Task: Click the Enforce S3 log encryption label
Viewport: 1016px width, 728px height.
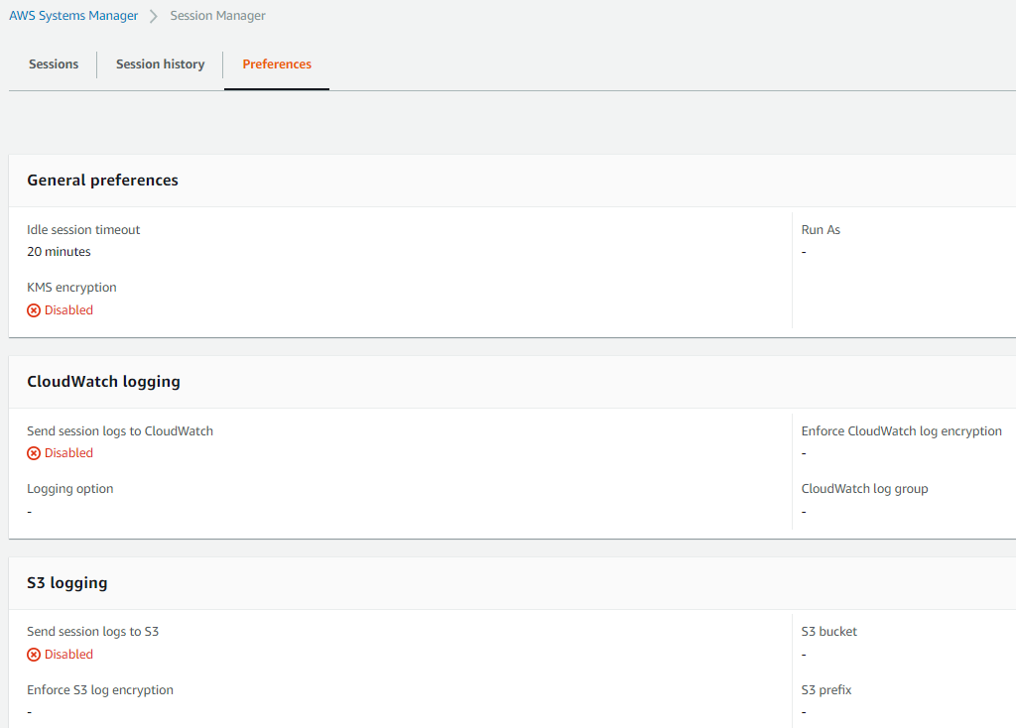Action: coord(100,690)
